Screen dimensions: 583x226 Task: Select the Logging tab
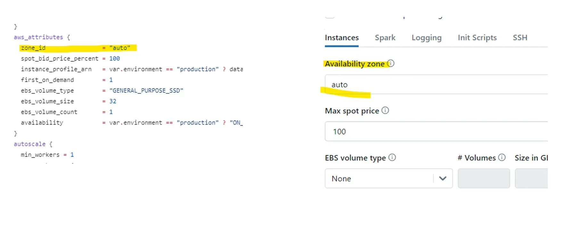(x=426, y=38)
